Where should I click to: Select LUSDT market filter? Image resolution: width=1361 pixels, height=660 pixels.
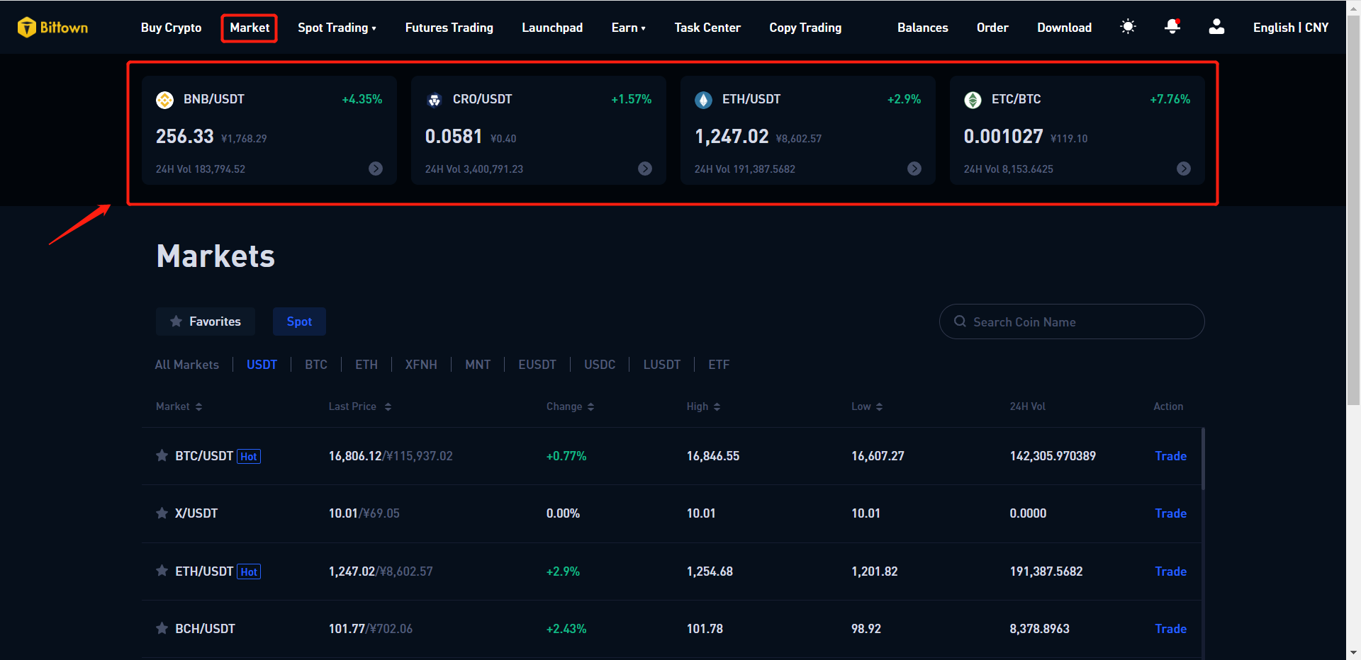(x=662, y=365)
